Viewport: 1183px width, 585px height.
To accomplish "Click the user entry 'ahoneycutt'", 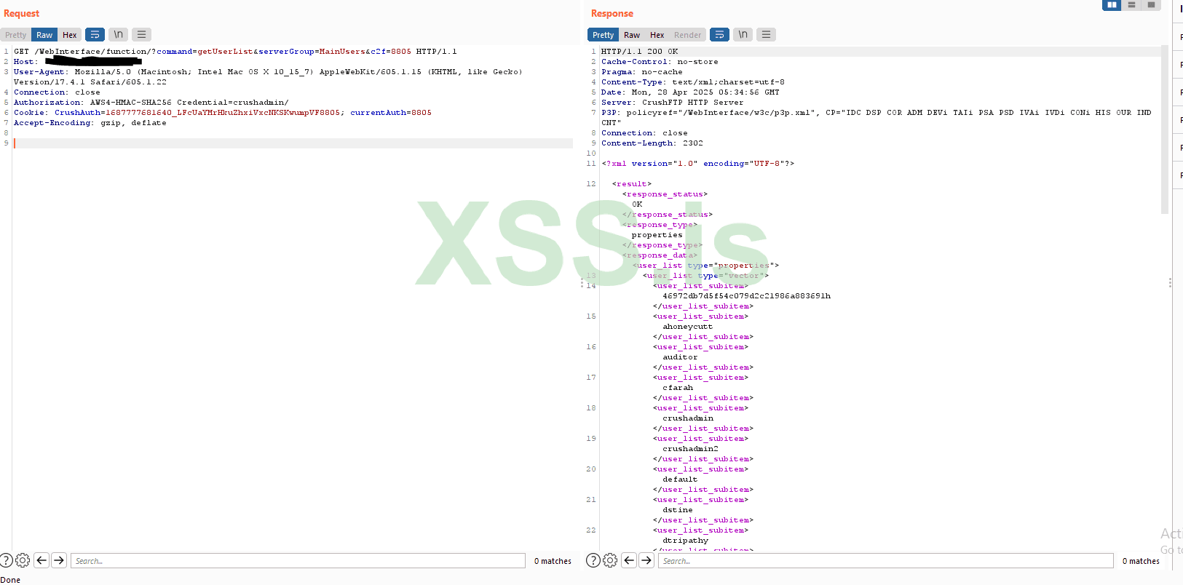I will 688,327.
